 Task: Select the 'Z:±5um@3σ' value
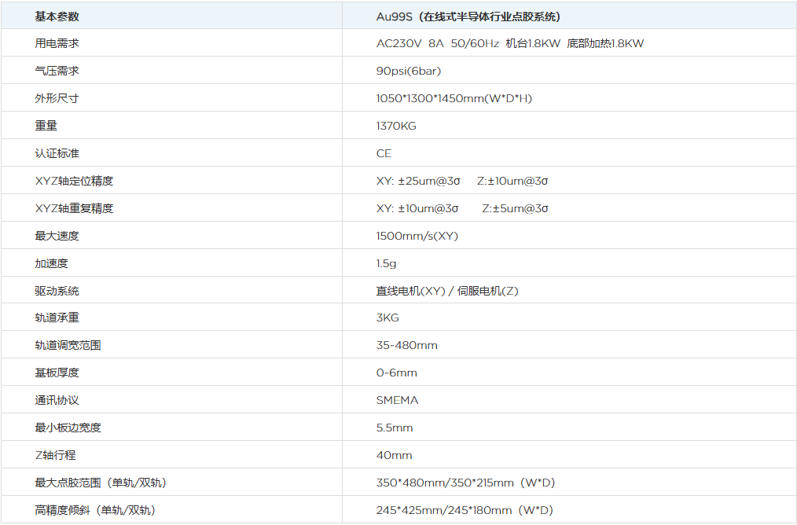515,208
